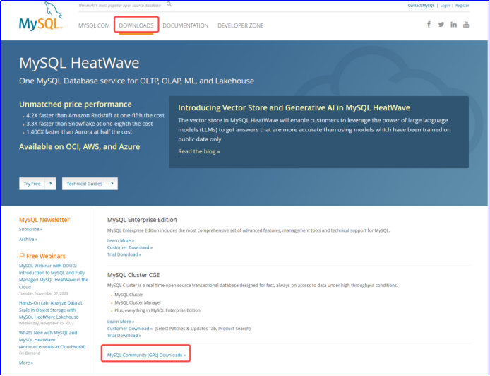Click the Try Free button

[x=37, y=184]
